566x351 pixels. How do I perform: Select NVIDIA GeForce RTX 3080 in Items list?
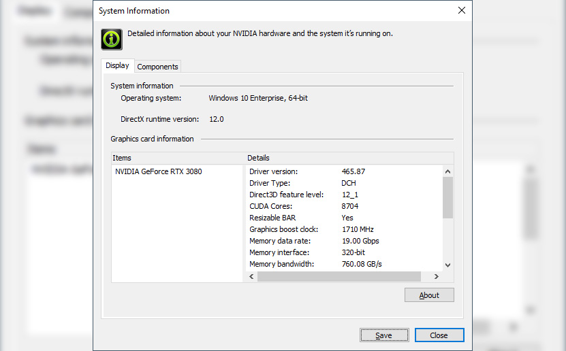click(x=158, y=172)
